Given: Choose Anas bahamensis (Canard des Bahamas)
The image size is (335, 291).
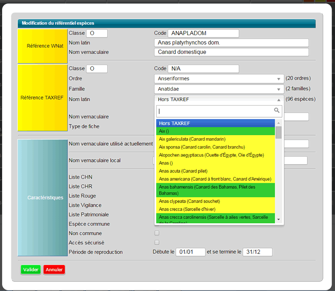Looking at the screenshot, I should click(x=215, y=190).
